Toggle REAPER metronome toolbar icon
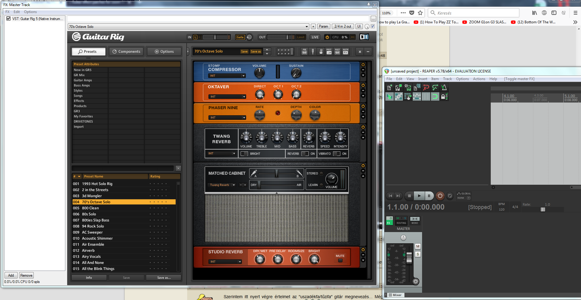This screenshot has height=300, width=581. click(444, 88)
